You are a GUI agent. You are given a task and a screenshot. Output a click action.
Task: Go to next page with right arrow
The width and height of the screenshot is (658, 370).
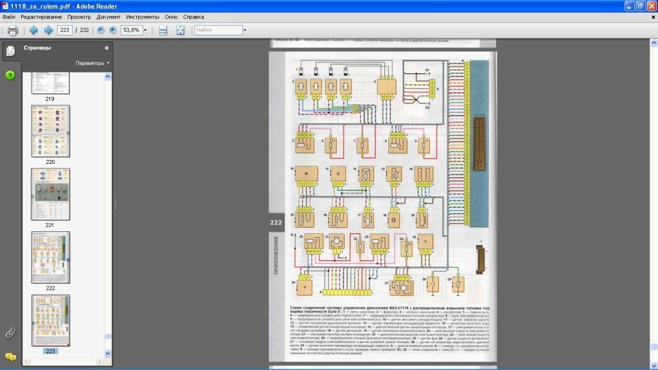coord(49,30)
